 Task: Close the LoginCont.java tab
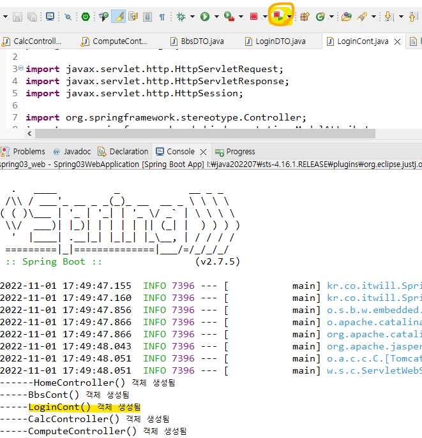pyautogui.click(x=397, y=42)
